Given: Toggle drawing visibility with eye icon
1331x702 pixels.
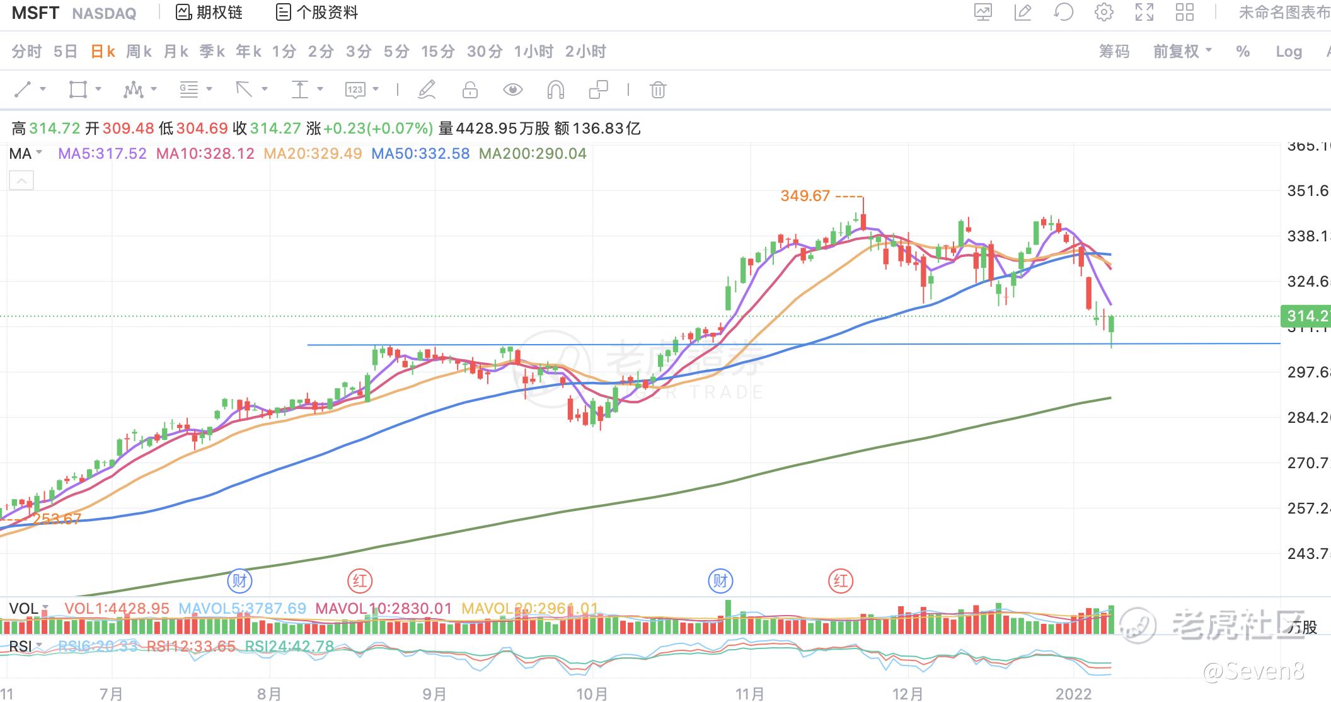Looking at the screenshot, I should pyautogui.click(x=512, y=90).
